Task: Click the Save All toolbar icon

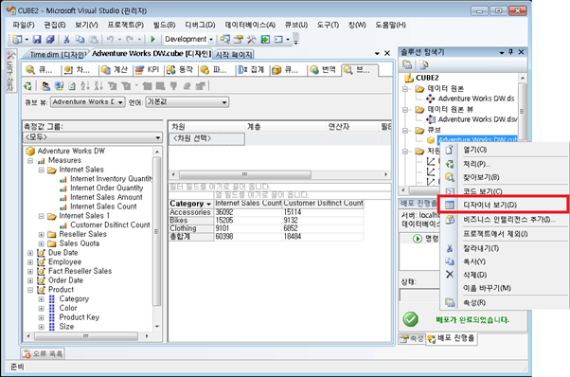Action: pyautogui.click(x=50, y=39)
